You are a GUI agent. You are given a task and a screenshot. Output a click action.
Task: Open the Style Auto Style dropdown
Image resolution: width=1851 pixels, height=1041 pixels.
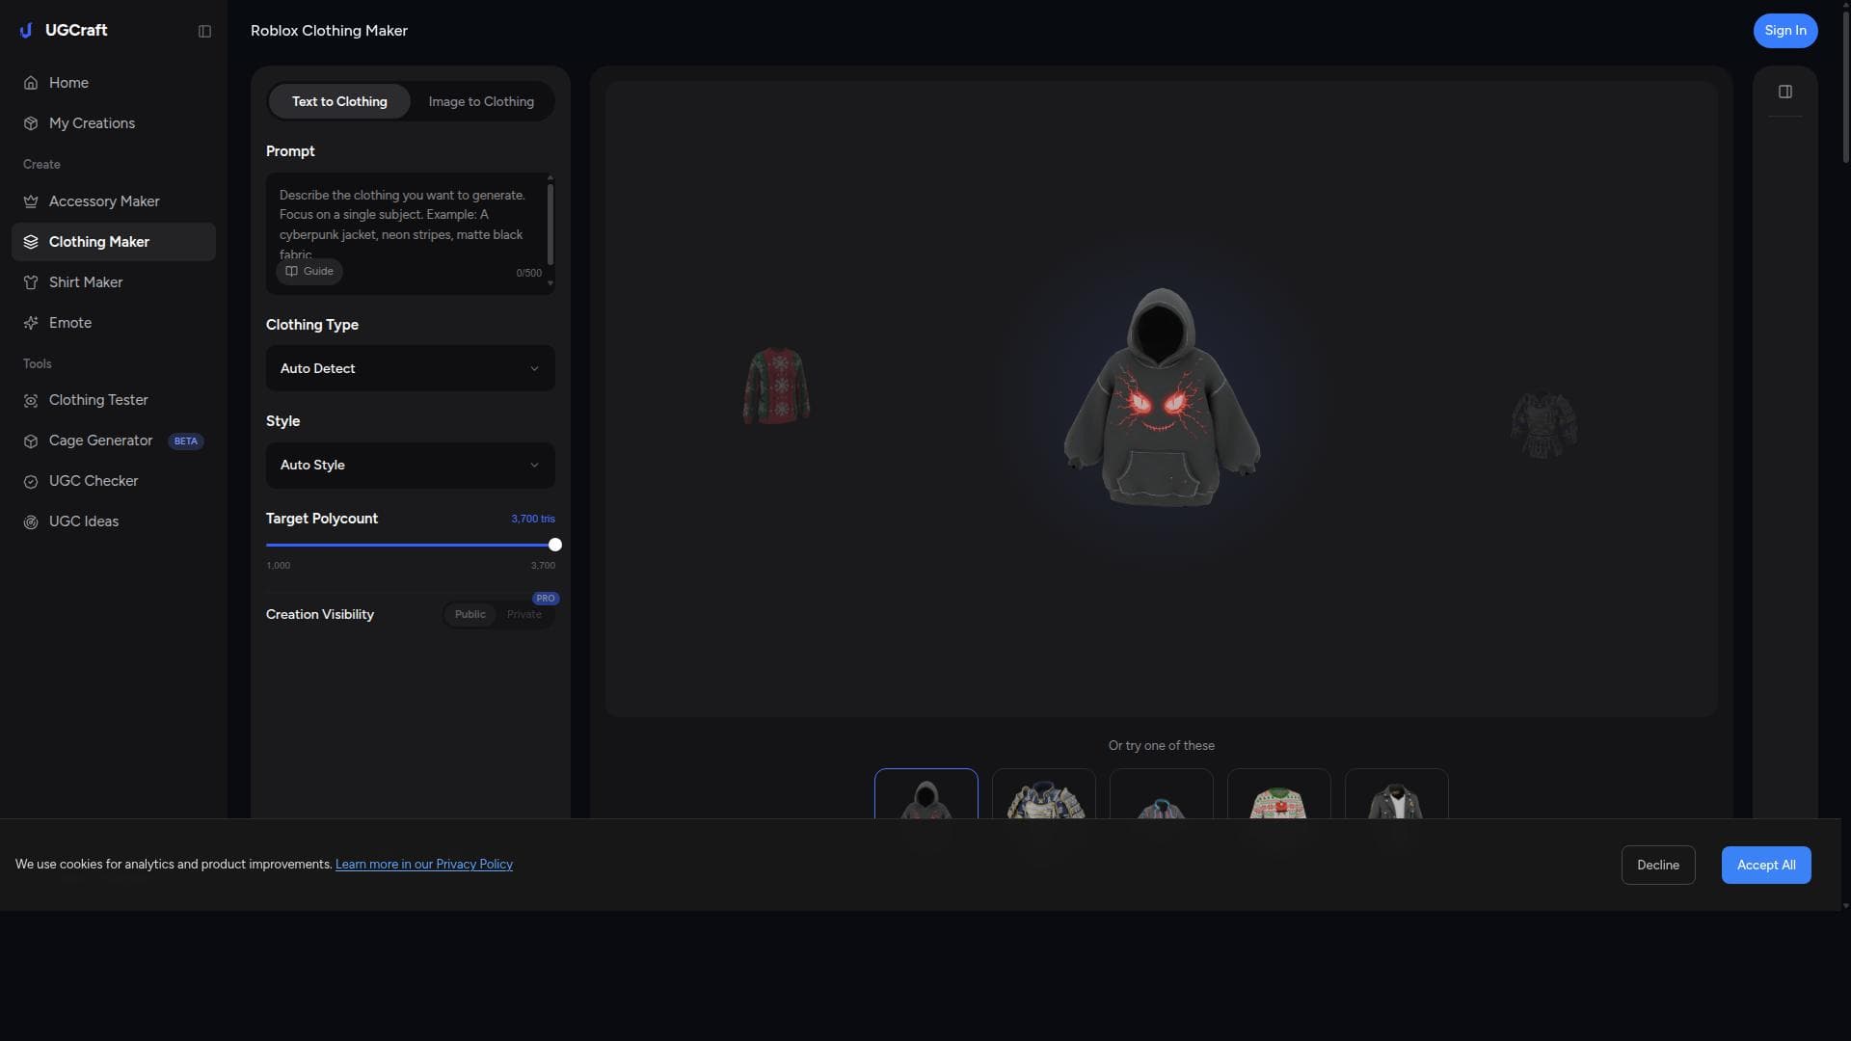click(x=411, y=465)
